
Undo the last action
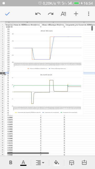pos(38,14)
